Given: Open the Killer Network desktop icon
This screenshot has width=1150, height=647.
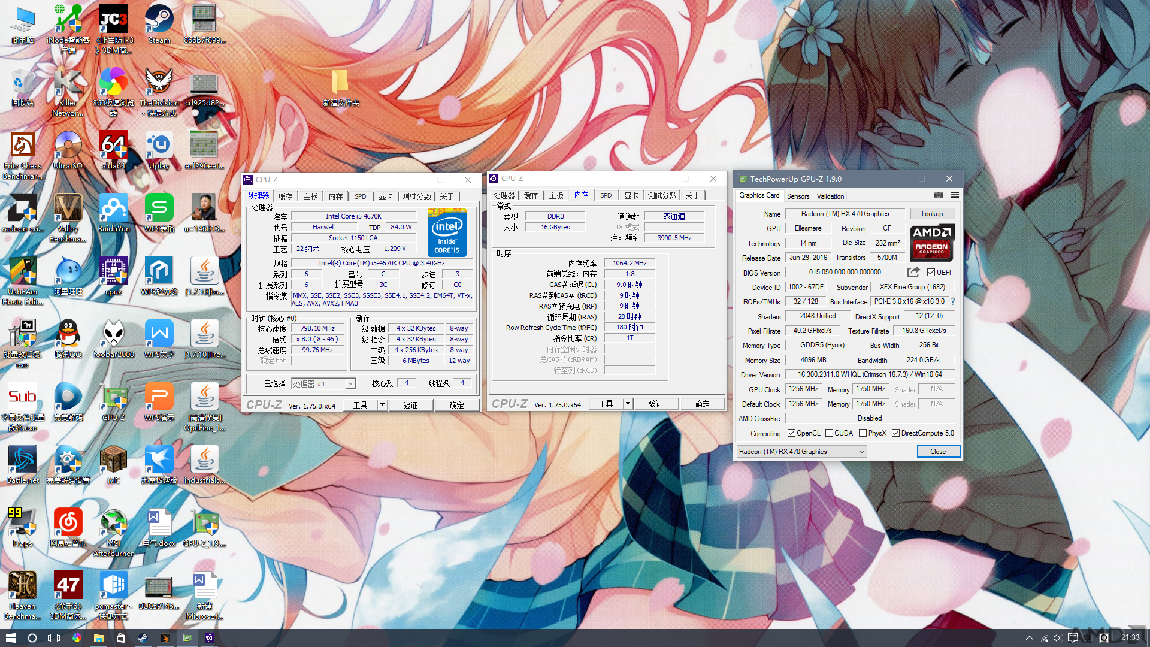Looking at the screenshot, I should 68,92.
